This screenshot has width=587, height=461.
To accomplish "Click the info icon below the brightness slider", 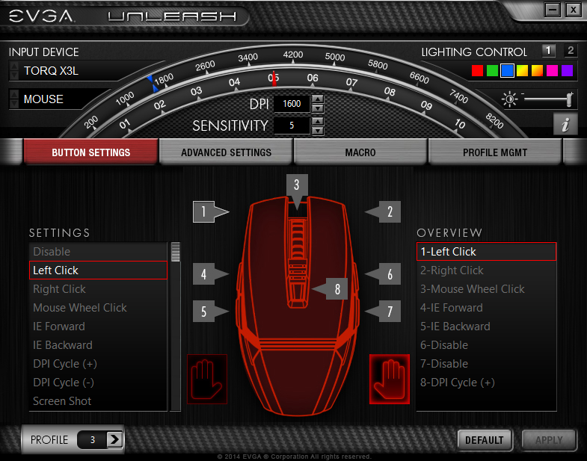I will click(565, 125).
